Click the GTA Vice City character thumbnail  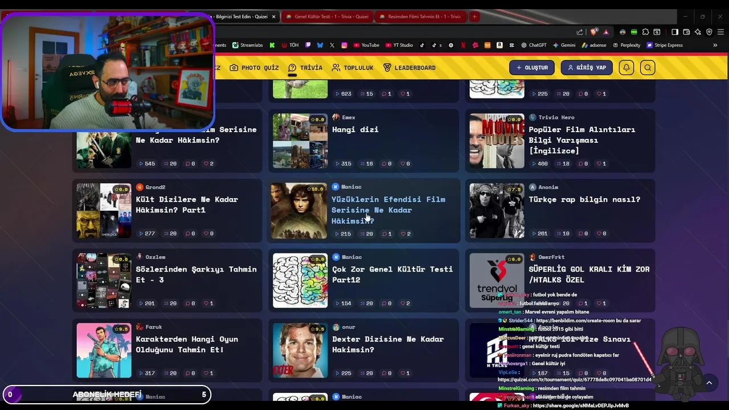(x=104, y=350)
